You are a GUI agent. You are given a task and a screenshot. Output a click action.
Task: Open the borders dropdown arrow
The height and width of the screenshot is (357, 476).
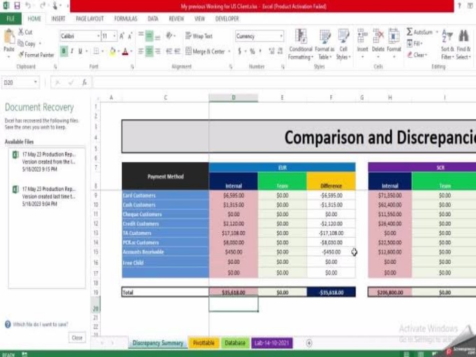tap(103, 51)
